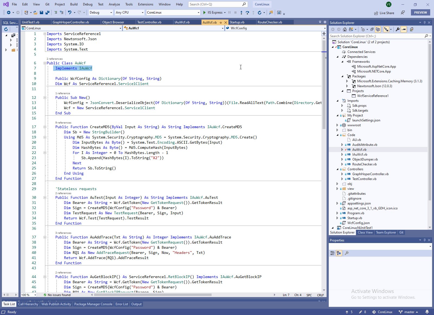Click the 5 unpushed commits indicator
This screenshot has width=434, height=315.
349,312
